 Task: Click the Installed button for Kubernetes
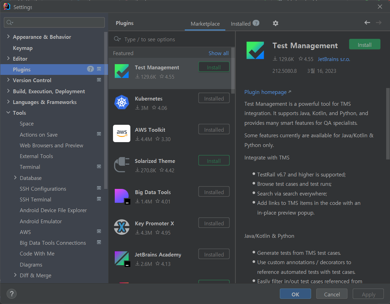[x=214, y=98]
